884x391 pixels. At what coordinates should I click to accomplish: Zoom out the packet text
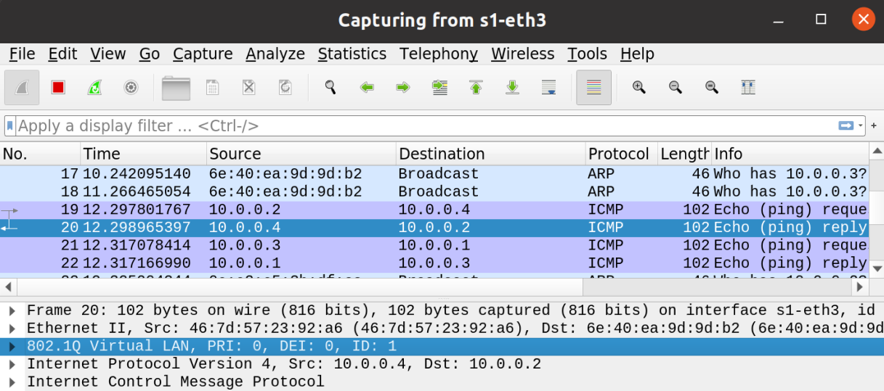point(676,88)
